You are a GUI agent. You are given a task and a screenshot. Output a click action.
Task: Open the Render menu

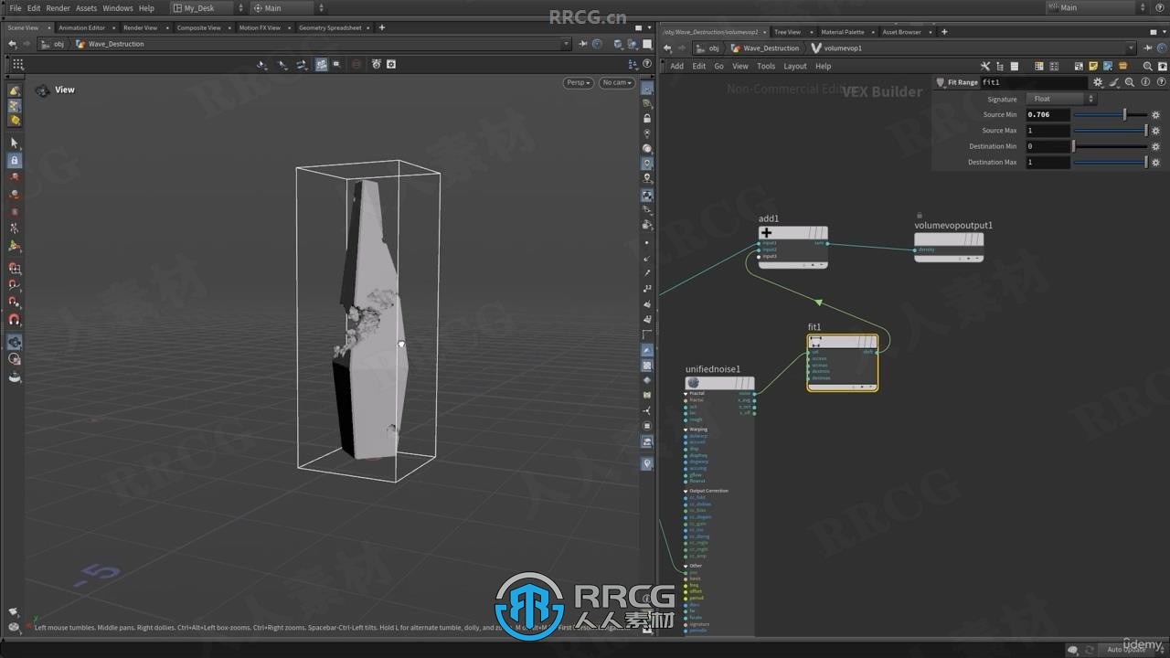click(x=58, y=7)
